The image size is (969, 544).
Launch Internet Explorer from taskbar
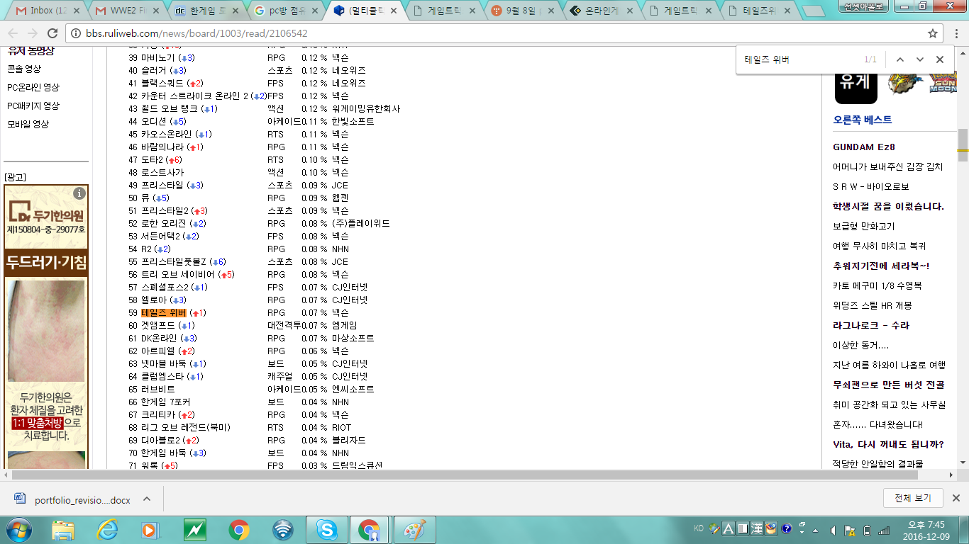pyautogui.click(x=107, y=529)
